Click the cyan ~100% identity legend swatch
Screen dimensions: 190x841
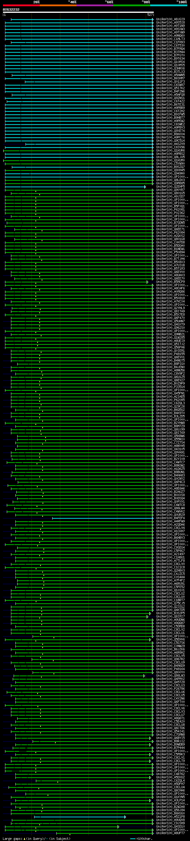[x=169, y=5]
